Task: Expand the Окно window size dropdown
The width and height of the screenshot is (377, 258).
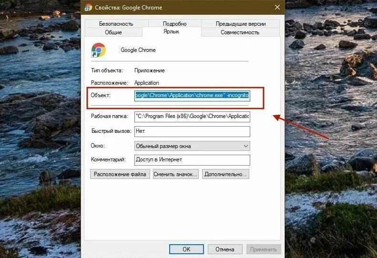Action: point(192,146)
